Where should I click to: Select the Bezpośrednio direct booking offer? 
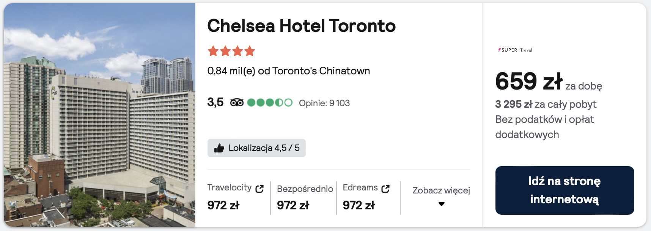(x=305, y=189)
